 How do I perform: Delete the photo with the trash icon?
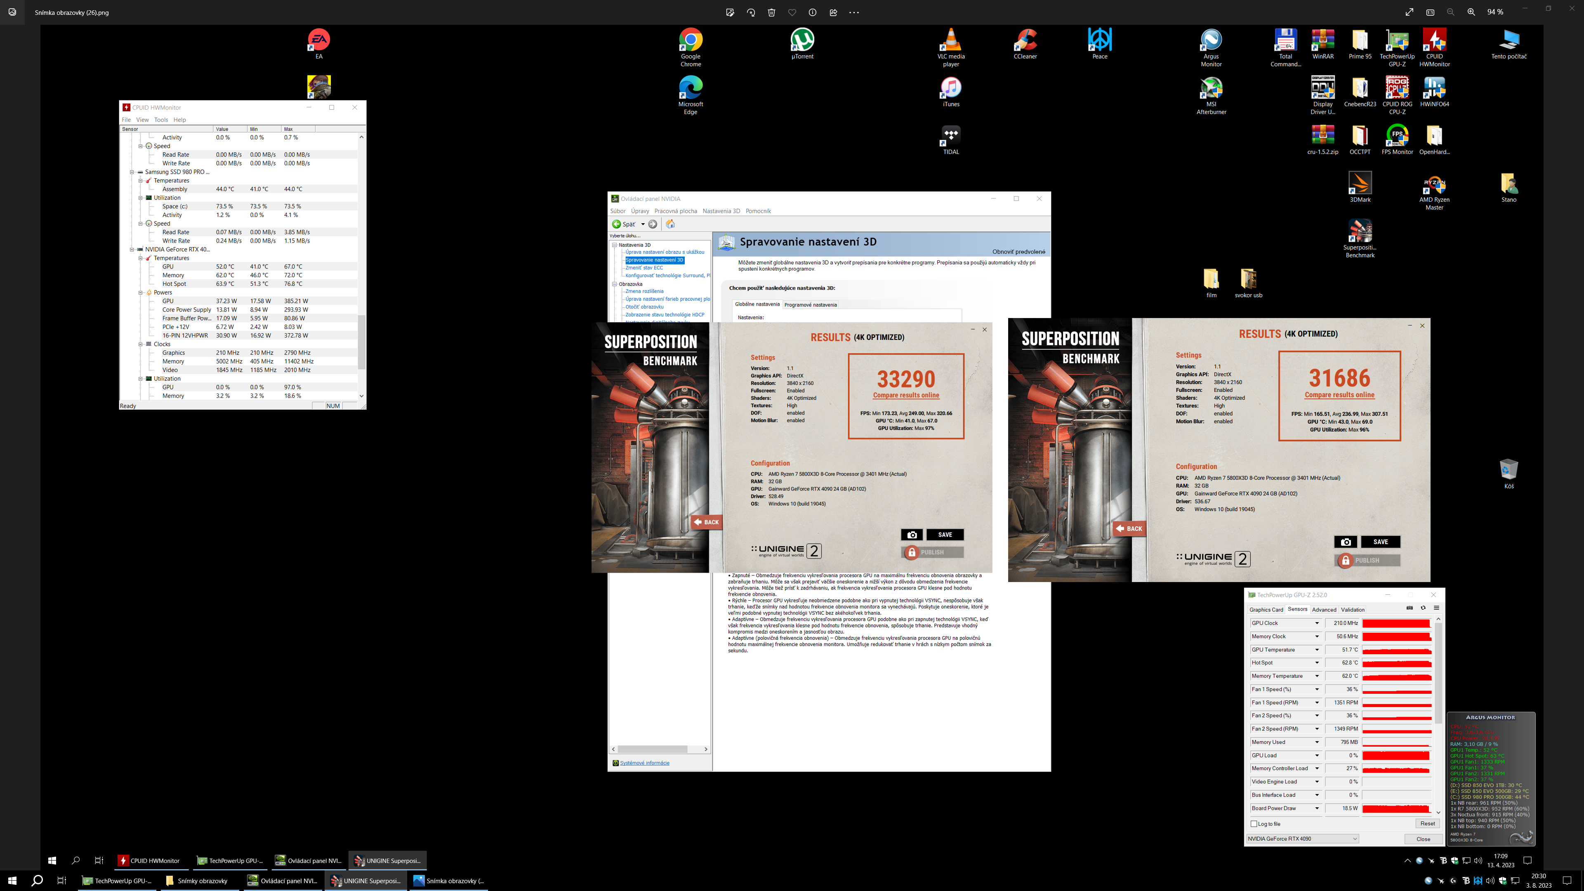coord(772,12)
